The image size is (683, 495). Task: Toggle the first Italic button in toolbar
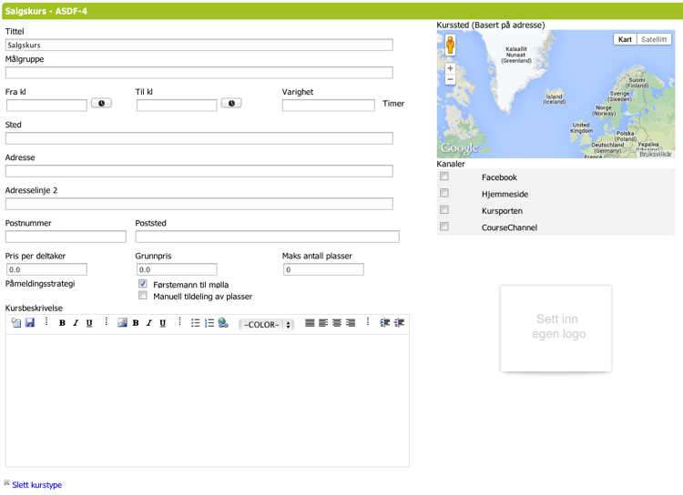[x=76, y=323]
